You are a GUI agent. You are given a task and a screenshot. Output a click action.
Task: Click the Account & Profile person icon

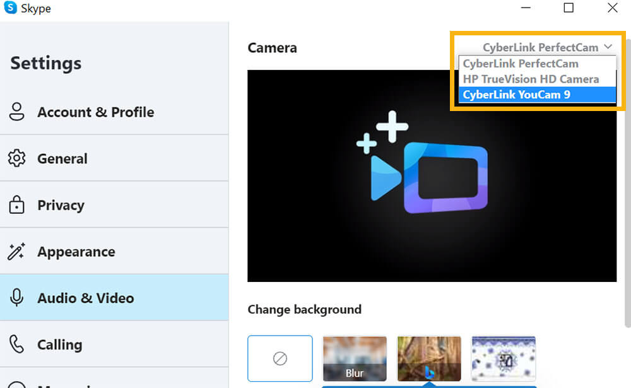click(x=16, y=112)
